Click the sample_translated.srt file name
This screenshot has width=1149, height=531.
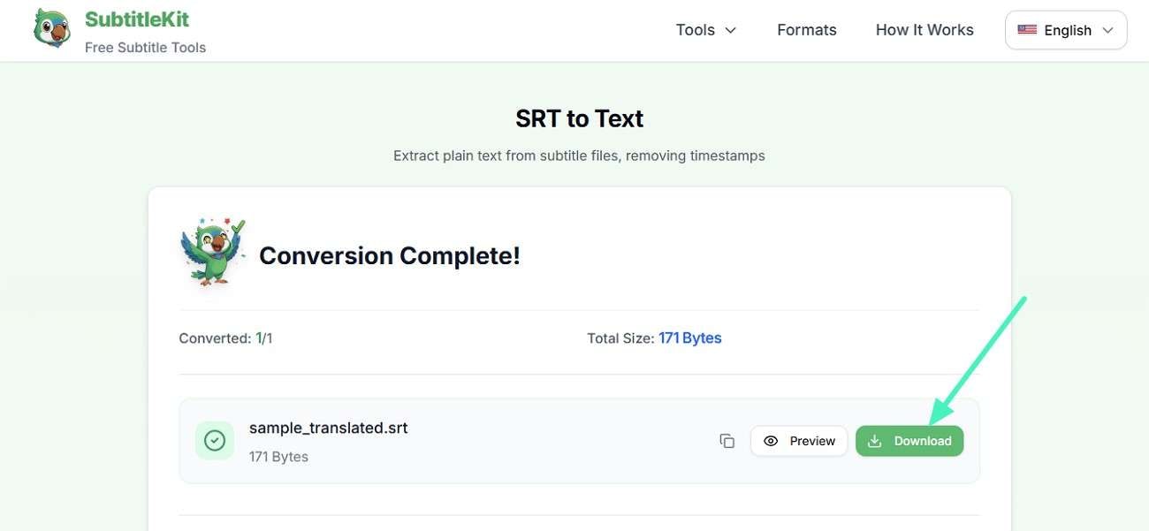329,428
